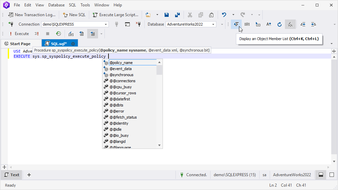Expand the open file dropdown arrow
The height and width of the screenshot is (190, 338).
pyautogui.click(x=157, y=15)
